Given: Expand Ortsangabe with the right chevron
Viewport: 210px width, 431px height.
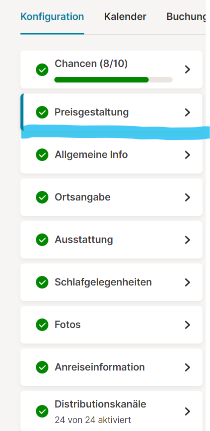Looking at the screenshot, I should [x=188, y=197].
